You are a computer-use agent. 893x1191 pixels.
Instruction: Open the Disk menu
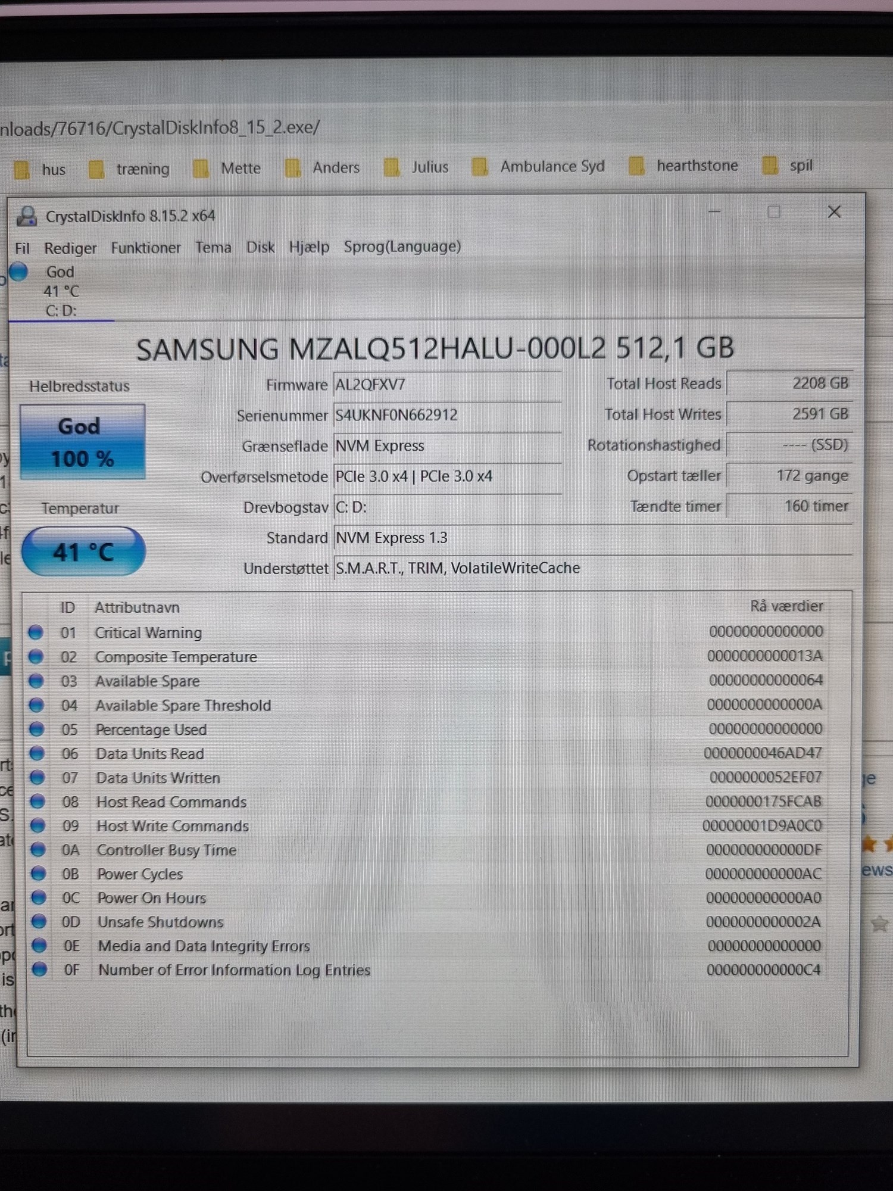pyautogui.click(x=260, y=247)
